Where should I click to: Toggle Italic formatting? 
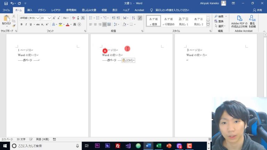point(26,25)
